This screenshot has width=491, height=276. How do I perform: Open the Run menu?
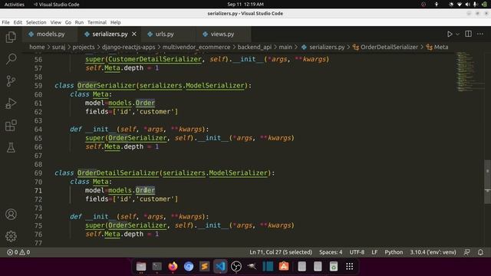(79, 22)
